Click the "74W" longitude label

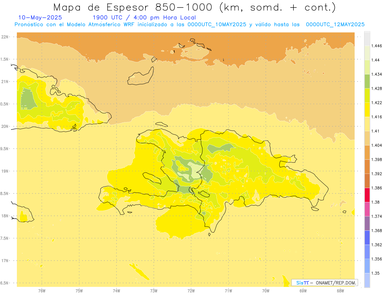coord(117,291)
